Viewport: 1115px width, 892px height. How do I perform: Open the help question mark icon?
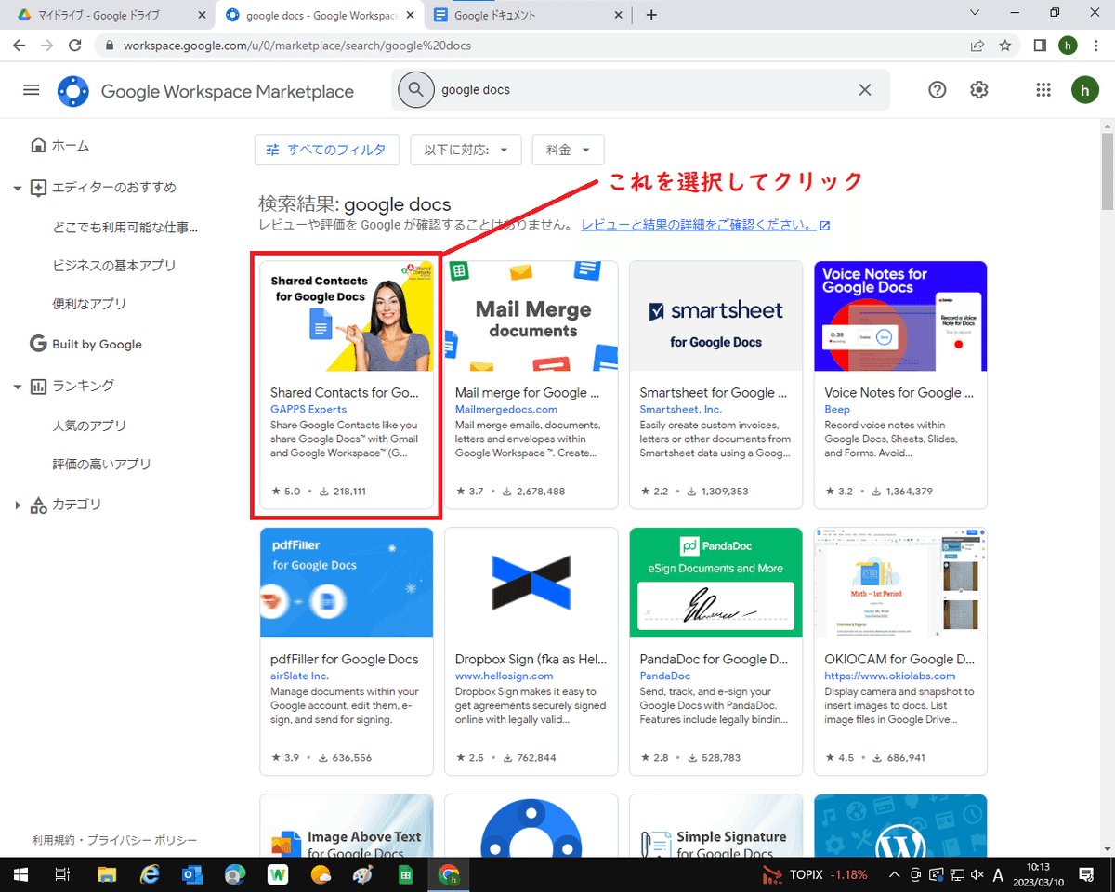click(x=938, y=90)
